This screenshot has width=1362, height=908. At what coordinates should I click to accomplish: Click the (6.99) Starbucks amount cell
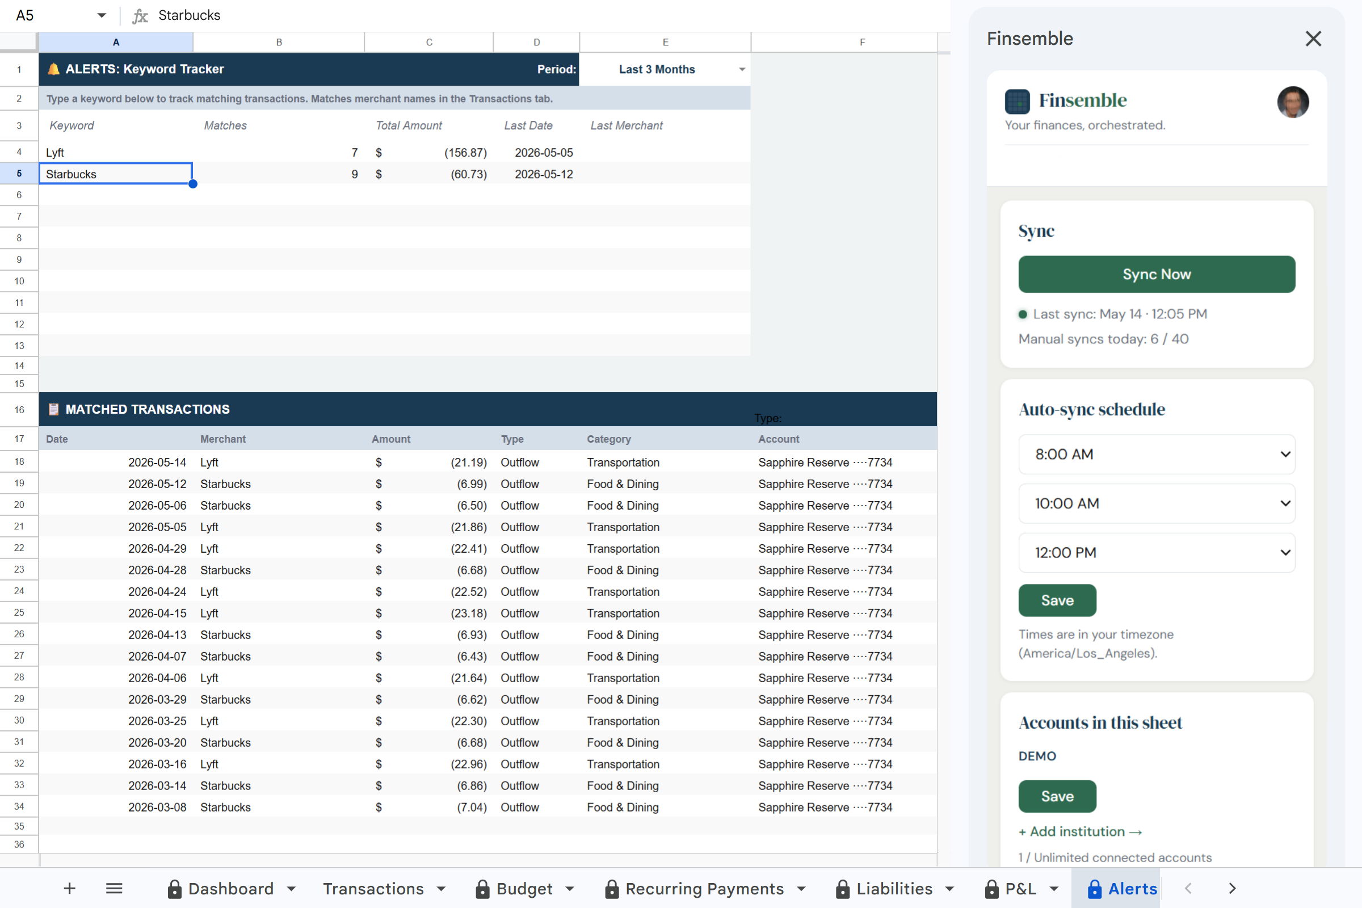(x=429, y=484)
